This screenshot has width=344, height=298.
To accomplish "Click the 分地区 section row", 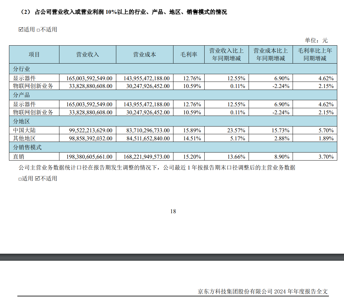I will click(173, 121).
